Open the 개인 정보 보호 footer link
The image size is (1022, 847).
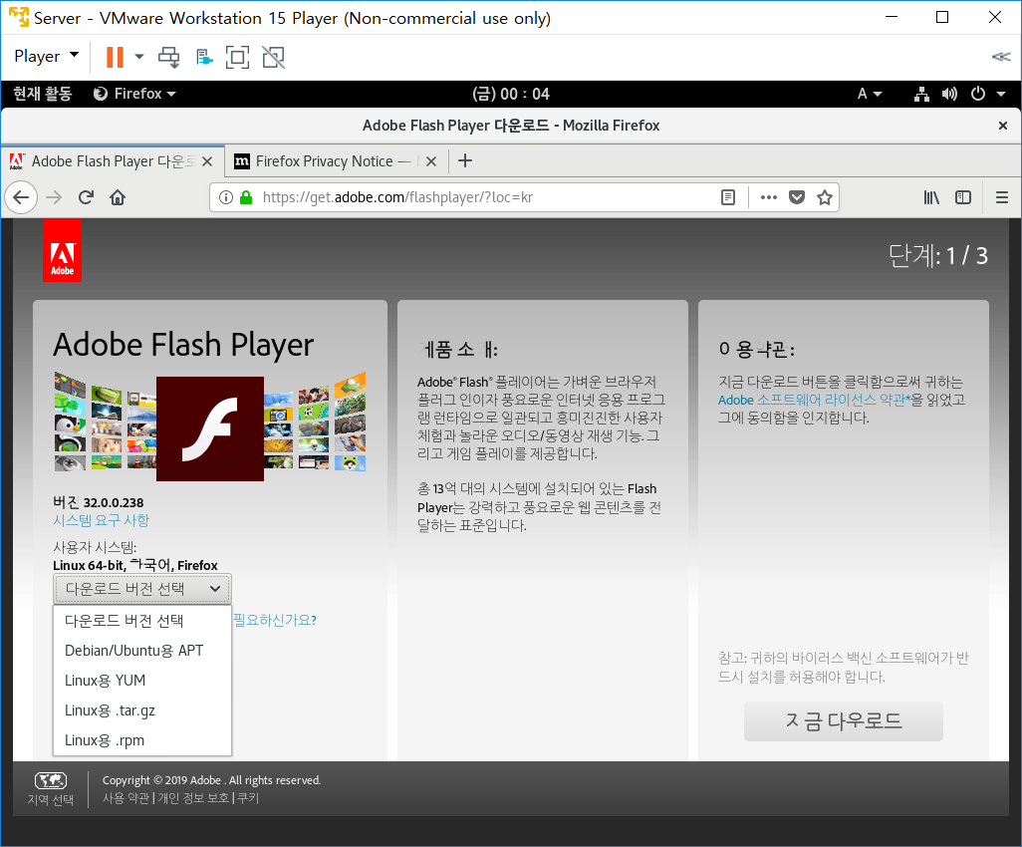click(x=193, y=798)
